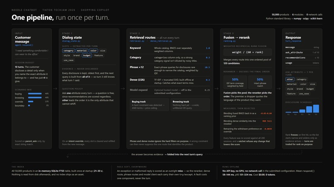Select the highlighted other chip in Response panel

pos(290,79)
